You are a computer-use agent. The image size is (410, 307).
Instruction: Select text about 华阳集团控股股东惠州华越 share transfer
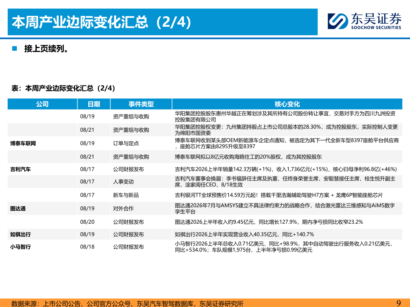point(285,117)
